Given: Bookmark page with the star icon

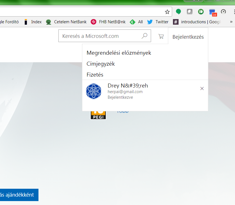Looking at the screenshot, I should pyautogui.click(x=167, y=12).
